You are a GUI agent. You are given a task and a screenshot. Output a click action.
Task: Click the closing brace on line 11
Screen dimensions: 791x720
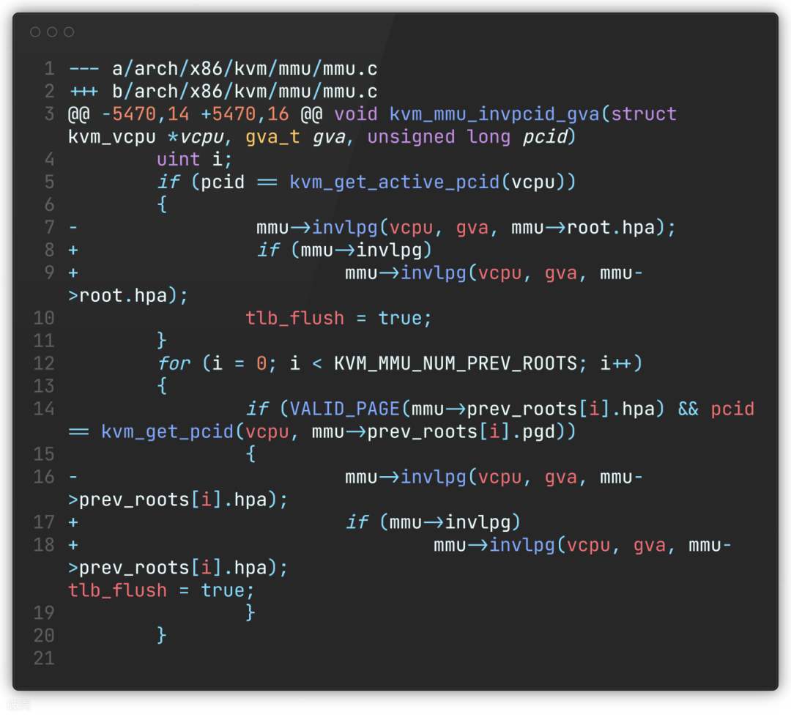tap(162, 341)
